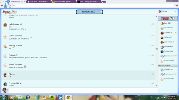Click the ES language indicator
179x100 pixels.
[x=151, y=97]
